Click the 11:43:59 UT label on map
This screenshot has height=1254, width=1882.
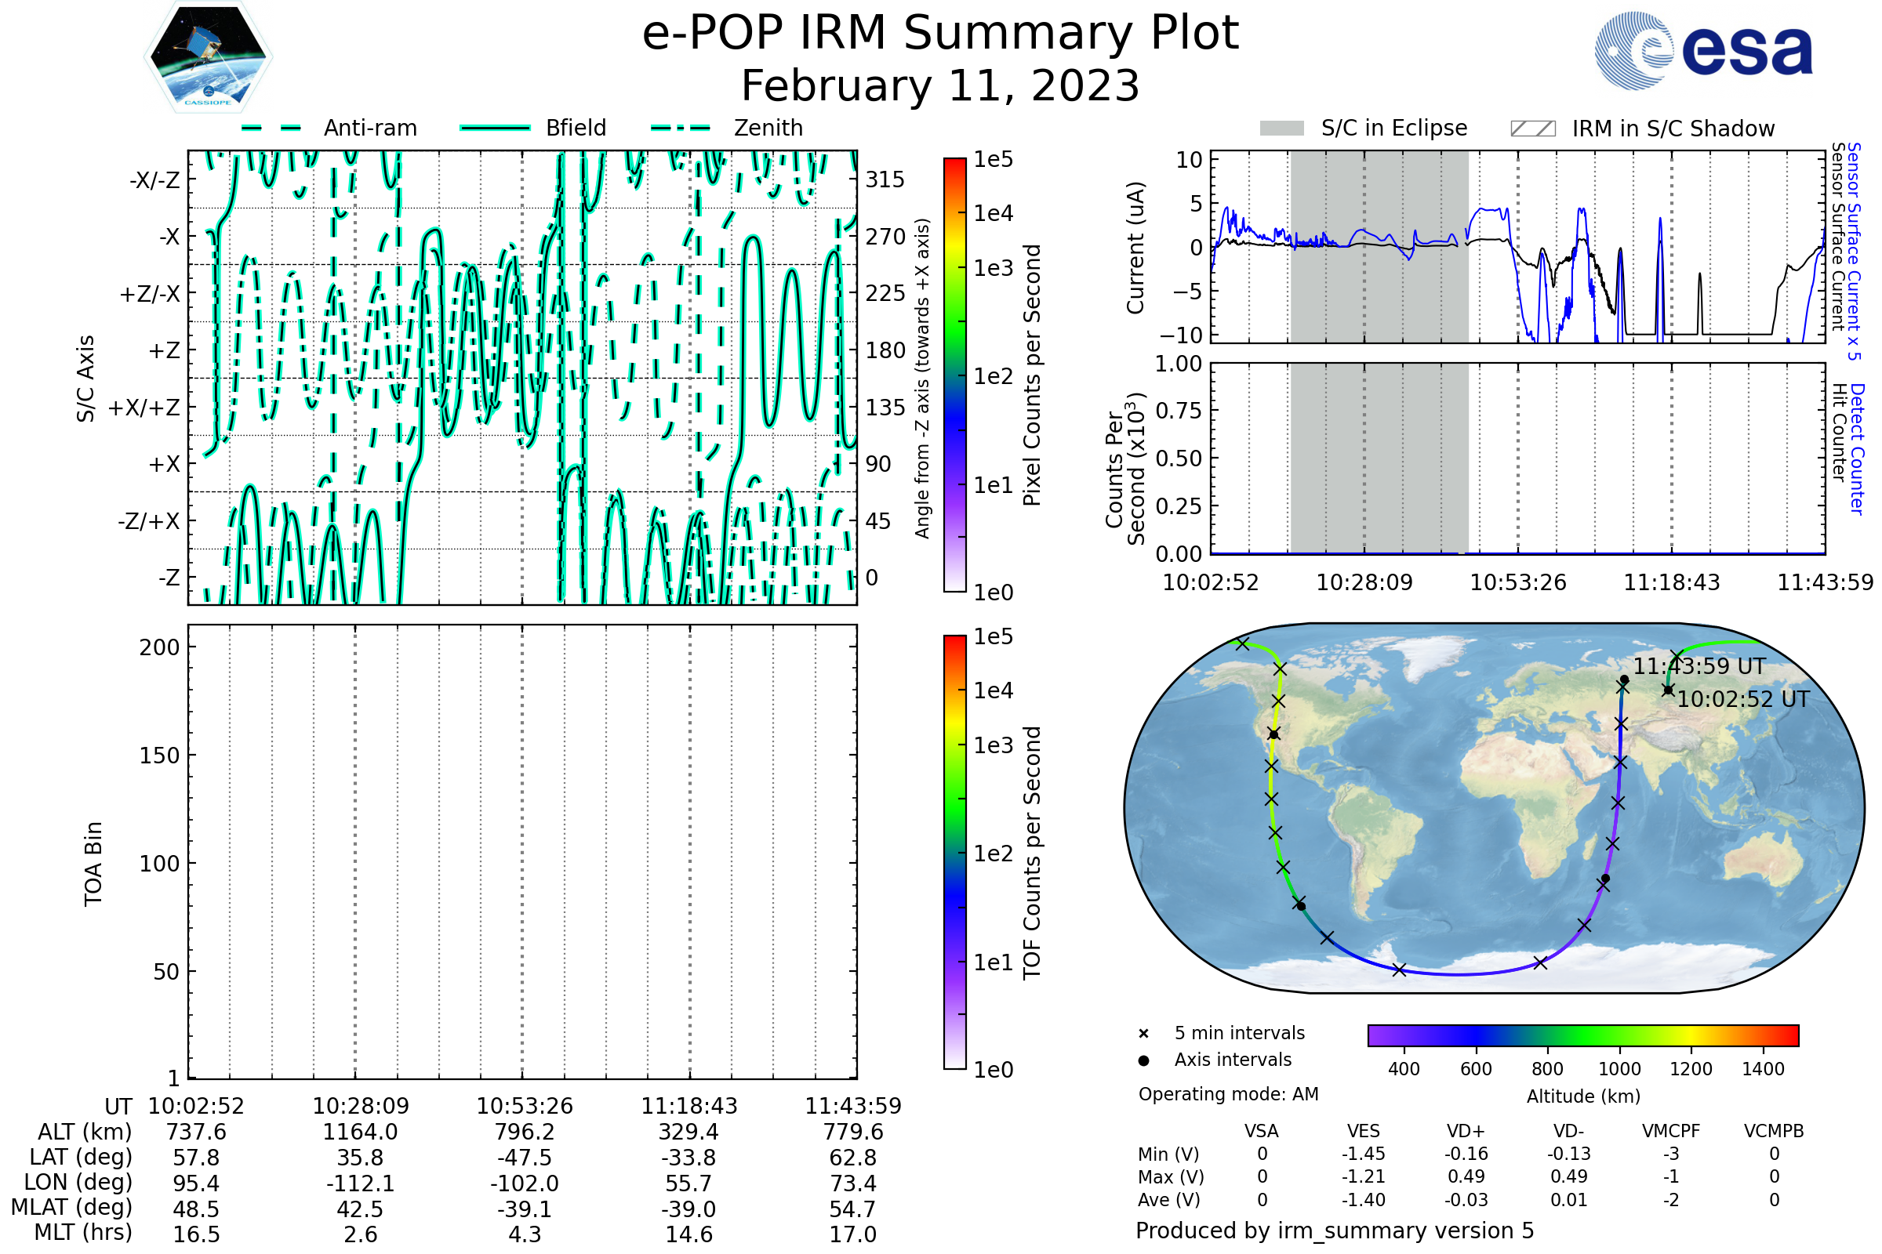point(1699,666)
